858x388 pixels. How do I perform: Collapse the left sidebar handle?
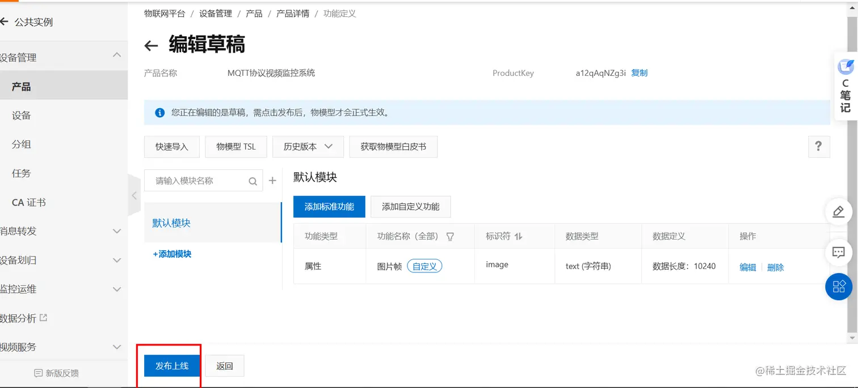[x=134, y=195]
